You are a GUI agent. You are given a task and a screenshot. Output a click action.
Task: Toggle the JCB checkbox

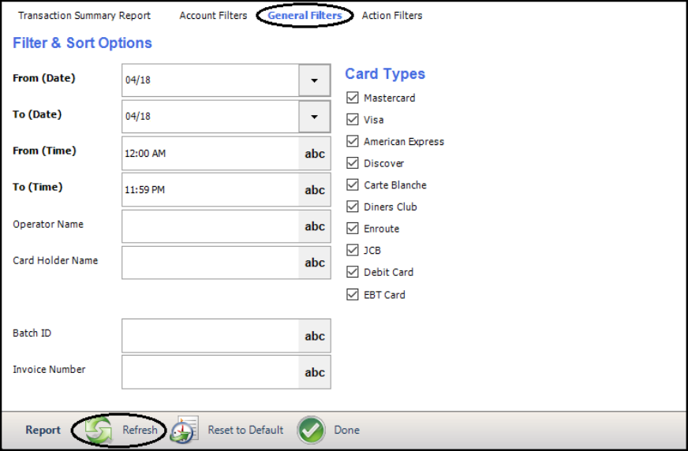coord(353,250)
